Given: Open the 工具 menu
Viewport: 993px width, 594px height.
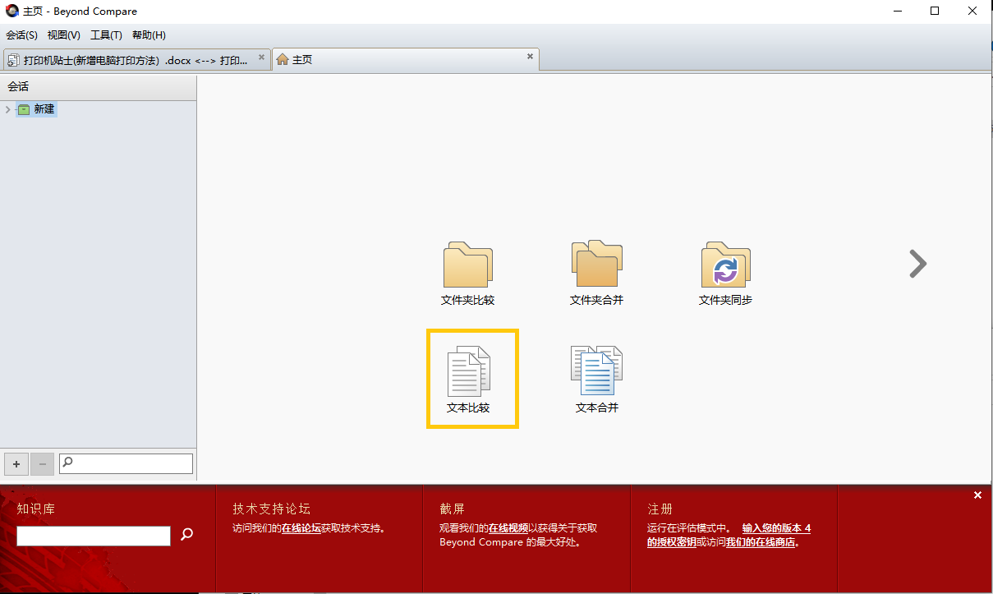Looking at the screenshot, I should [x=105, y=35].
